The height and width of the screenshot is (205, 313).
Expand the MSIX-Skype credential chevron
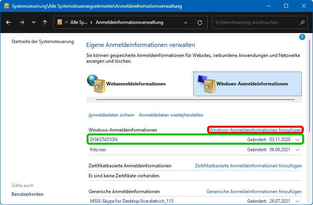pos(297,201)
